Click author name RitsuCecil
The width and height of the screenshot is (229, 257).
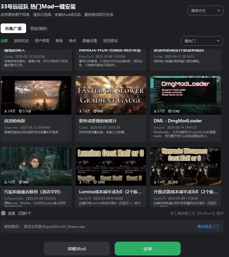click(86, 57)
